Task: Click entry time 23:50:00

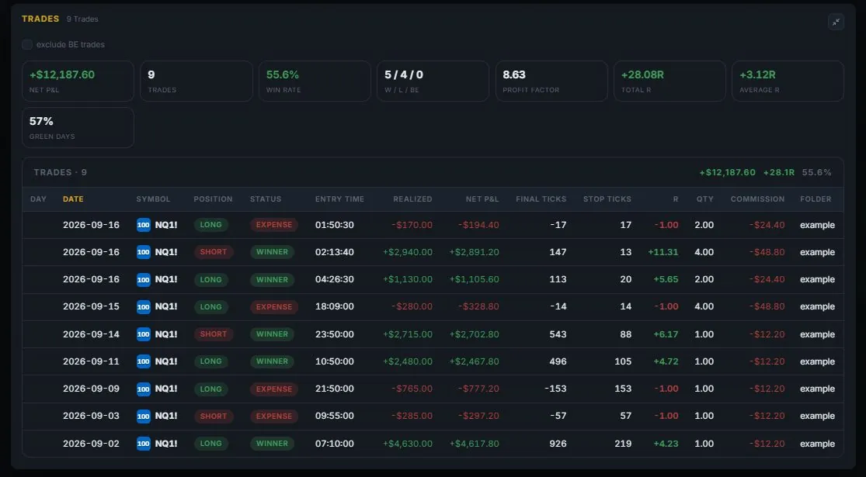Action: tap(335, 334)
